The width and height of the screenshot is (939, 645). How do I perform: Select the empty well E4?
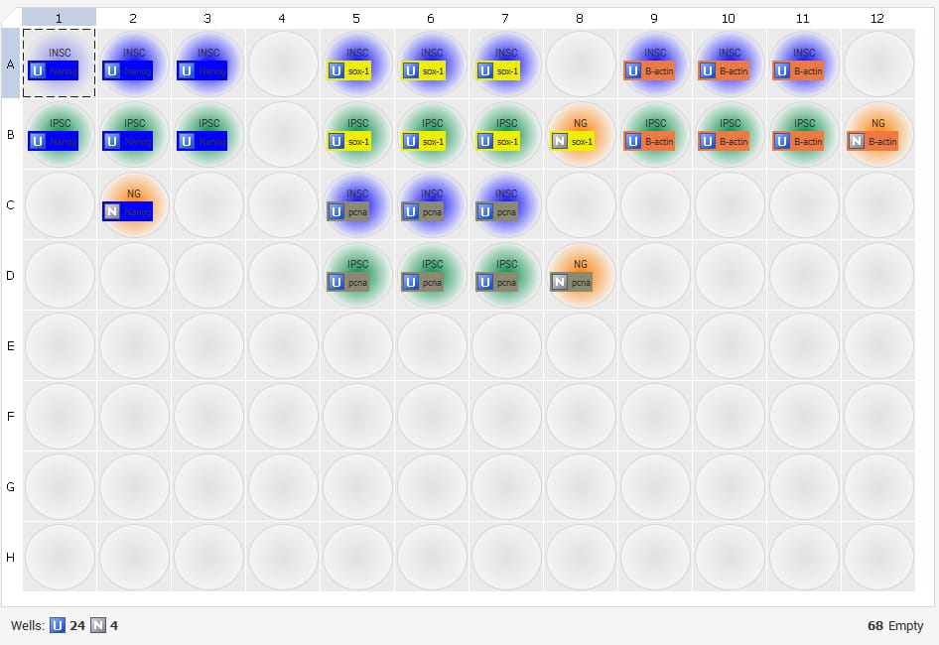(x=282, y=346)
